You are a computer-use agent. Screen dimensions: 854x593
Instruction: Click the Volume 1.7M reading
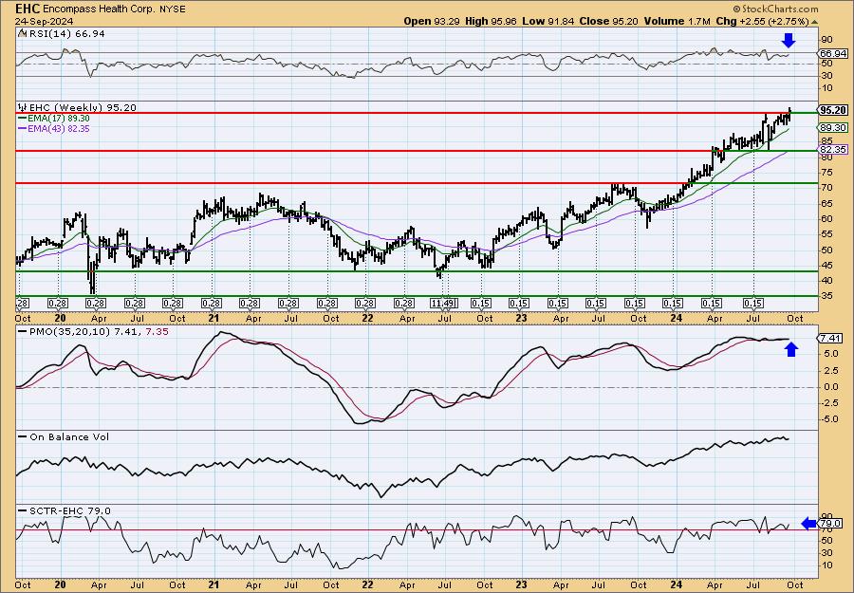[677, 21]
